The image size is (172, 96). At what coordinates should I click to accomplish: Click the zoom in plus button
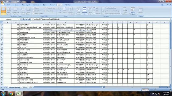(x=170, y=90)
